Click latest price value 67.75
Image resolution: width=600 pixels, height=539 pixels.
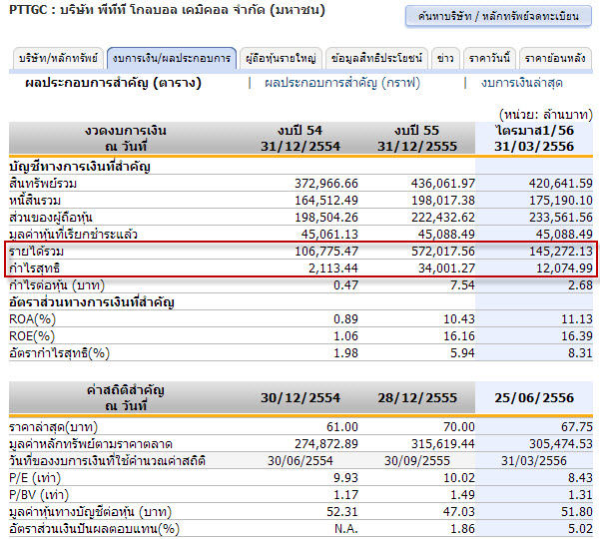(577, 427)
